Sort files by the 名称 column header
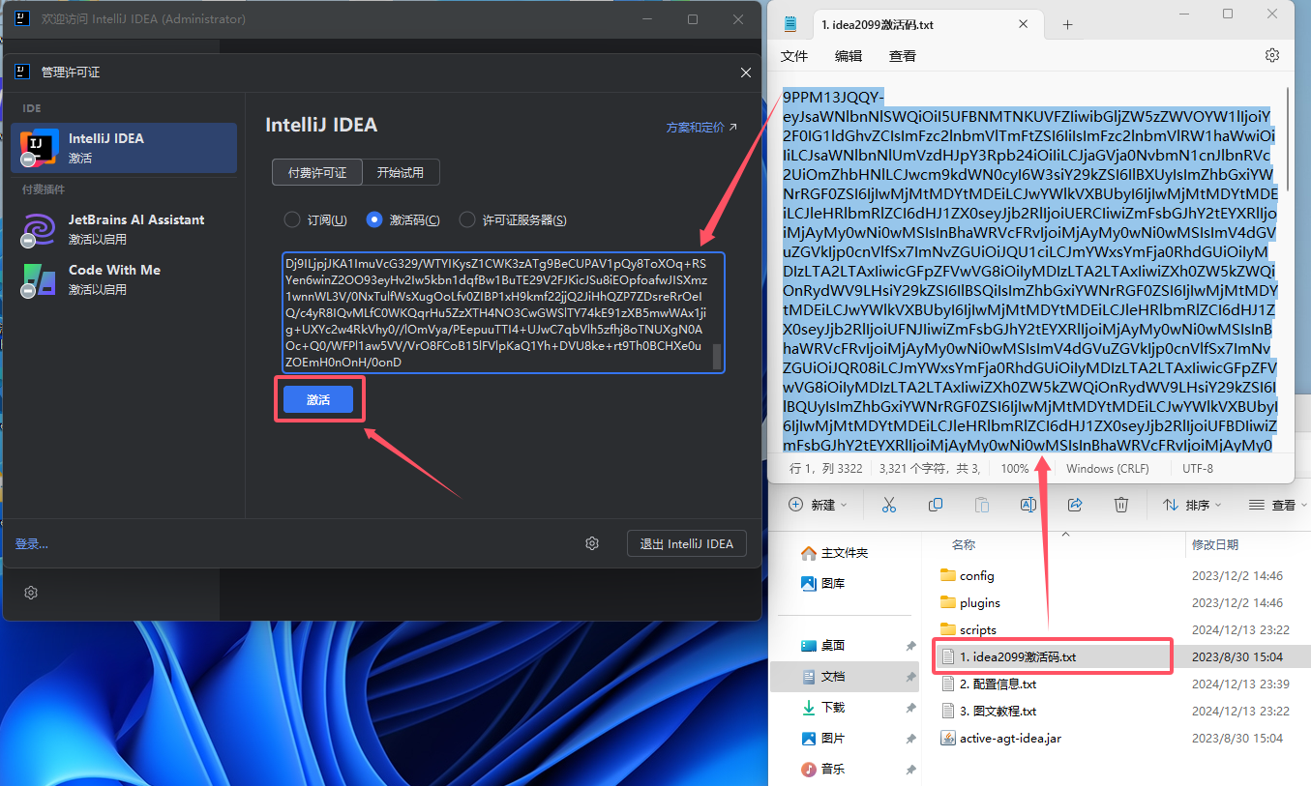 [964, 544]
